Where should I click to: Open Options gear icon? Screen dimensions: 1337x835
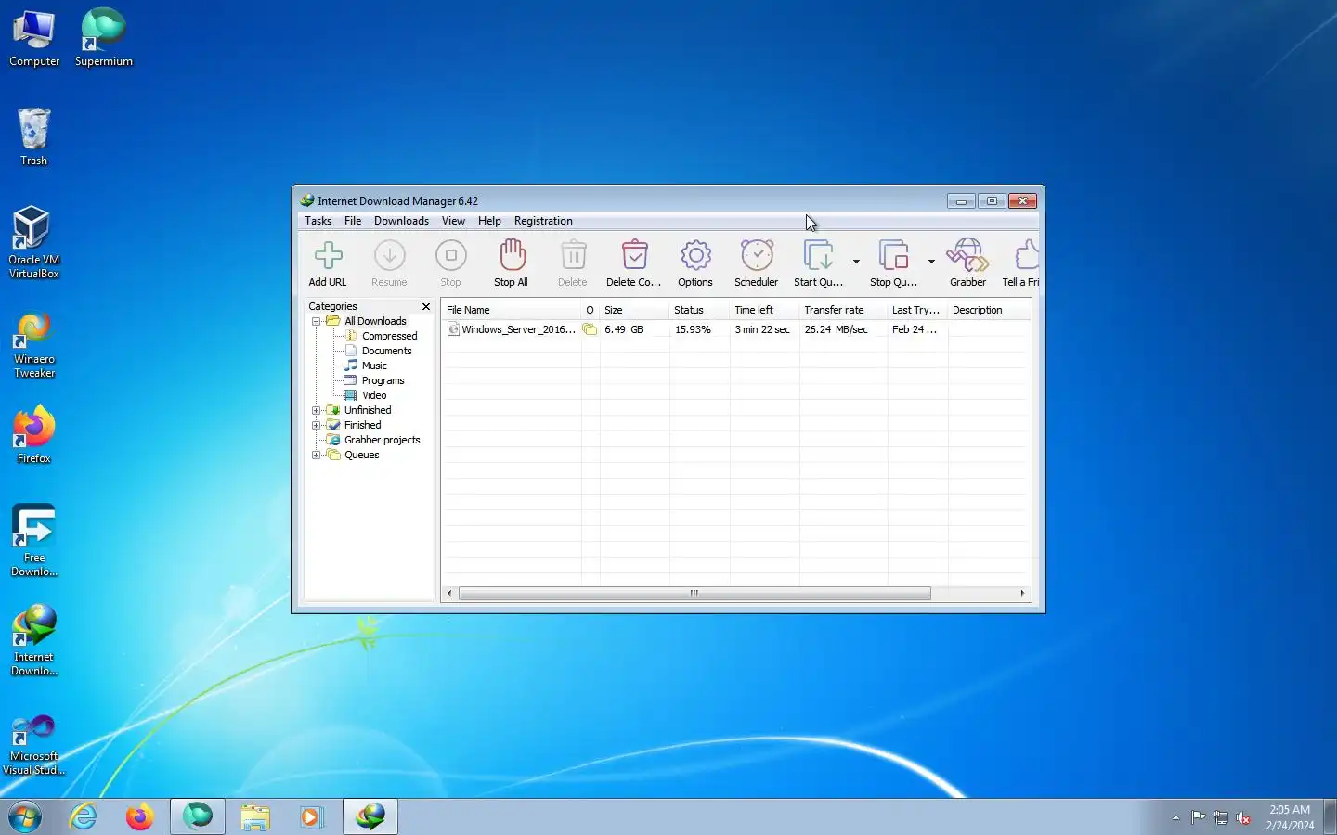tap(695, 255)
